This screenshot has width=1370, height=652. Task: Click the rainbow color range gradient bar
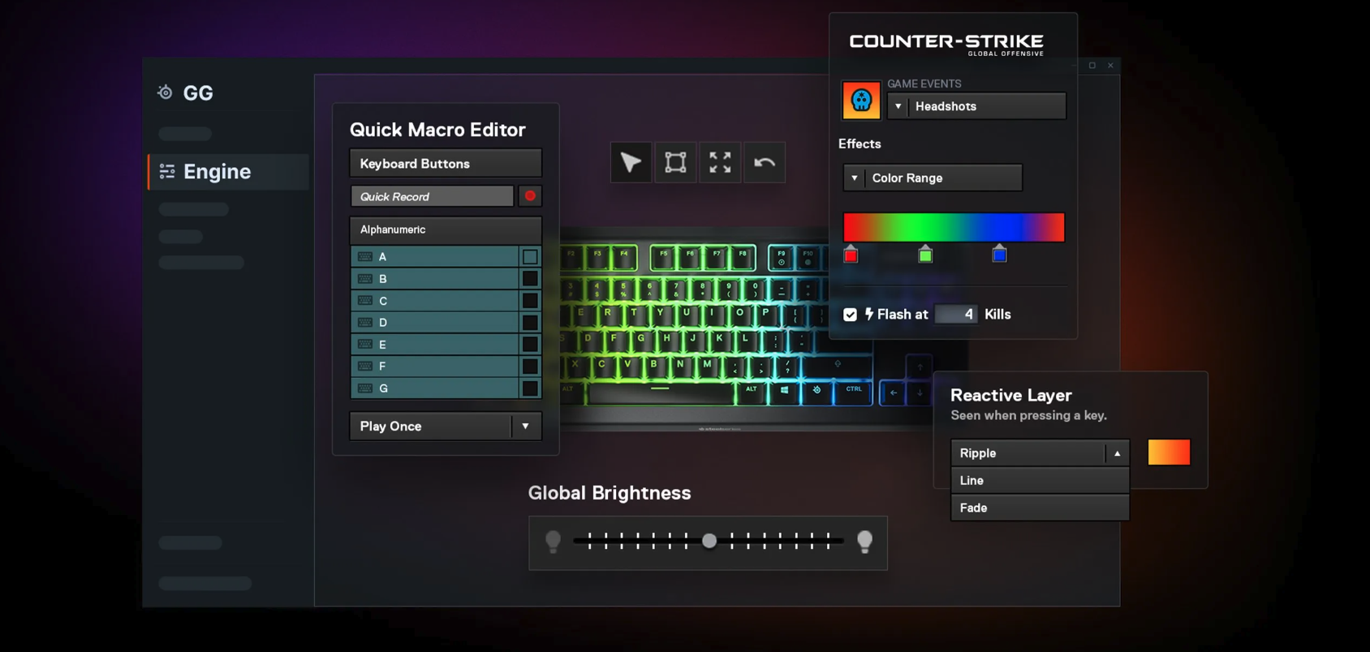pos(954,227)
